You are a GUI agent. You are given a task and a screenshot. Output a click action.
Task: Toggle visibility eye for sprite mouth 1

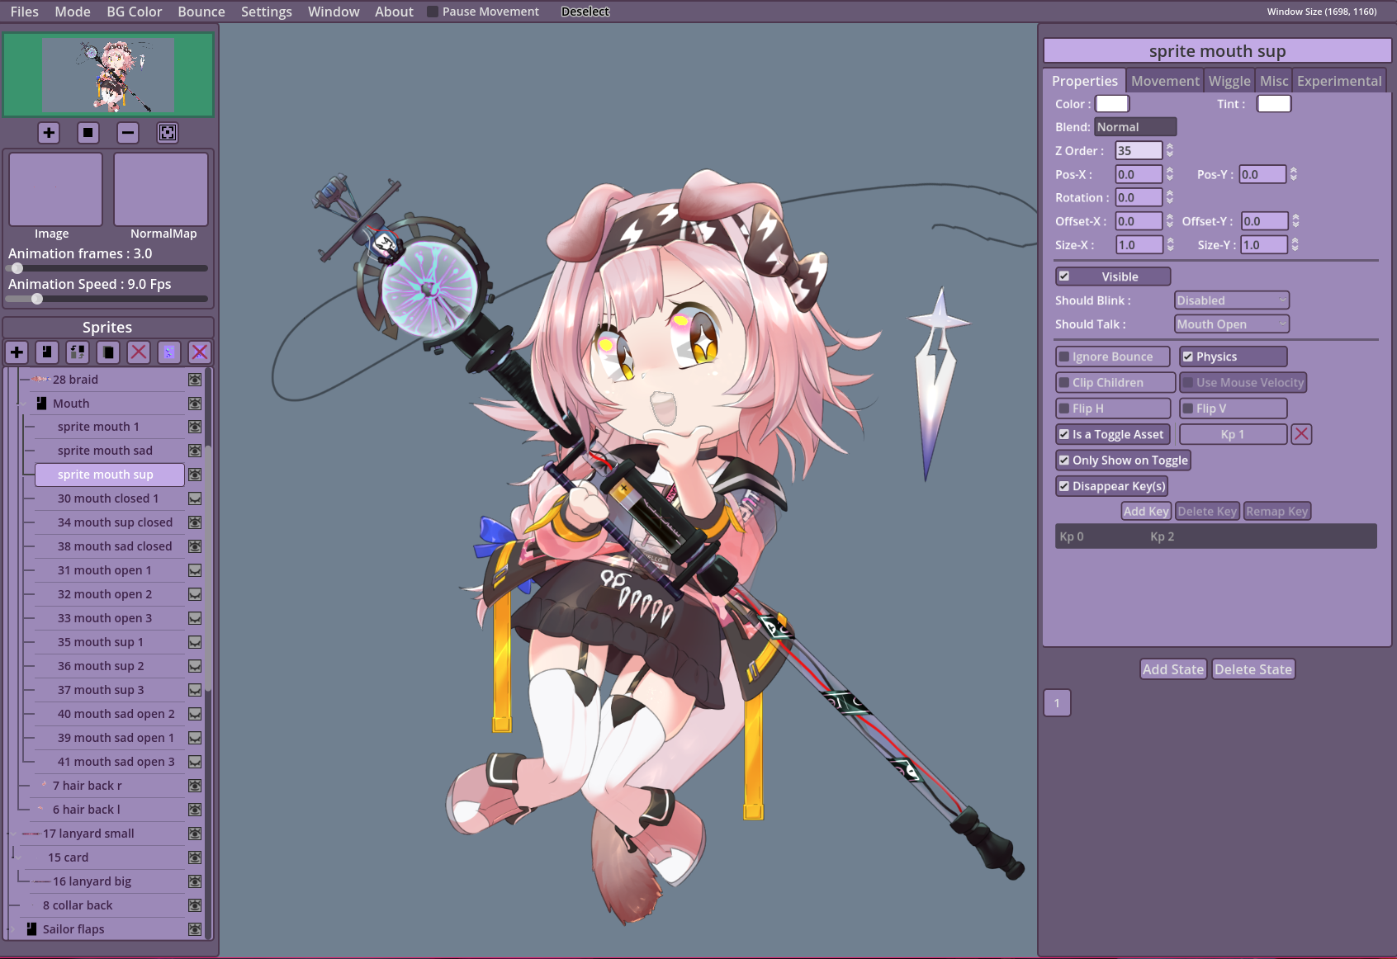click(195, 427)
